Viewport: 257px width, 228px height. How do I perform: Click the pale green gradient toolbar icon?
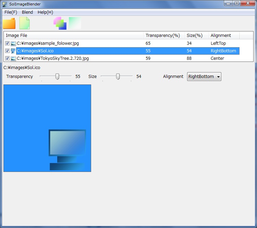(x=75, y=23)
